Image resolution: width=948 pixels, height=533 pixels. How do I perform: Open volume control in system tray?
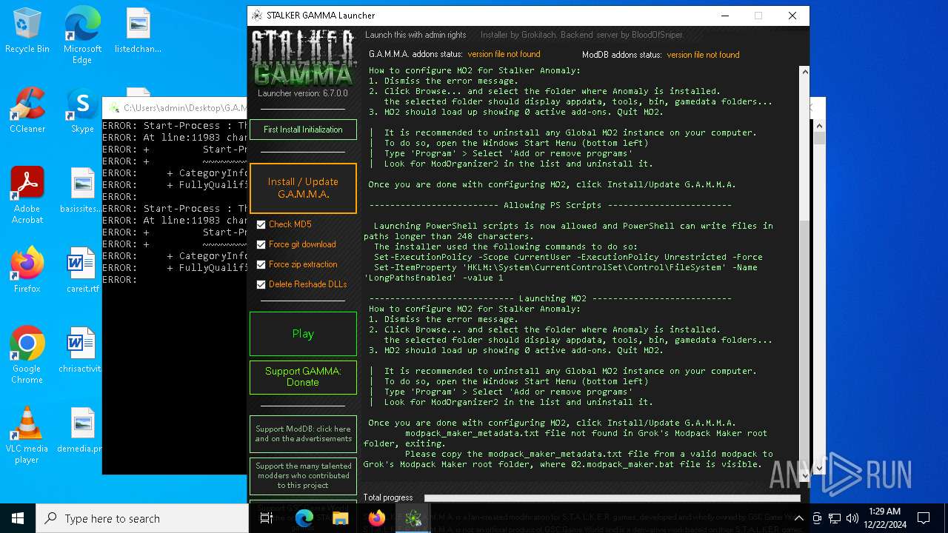(x=852, y=518)
